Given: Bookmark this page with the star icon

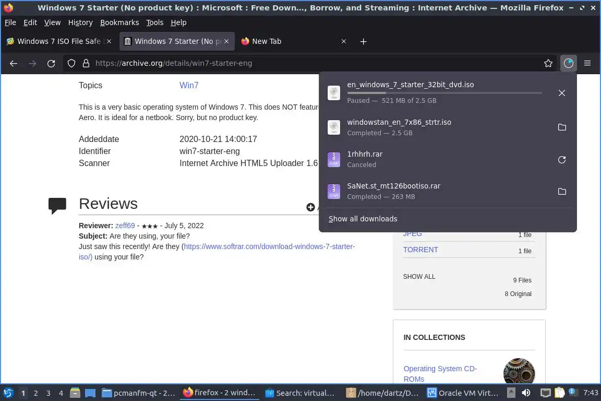Looking at the screenshot, I should (548, 63).
